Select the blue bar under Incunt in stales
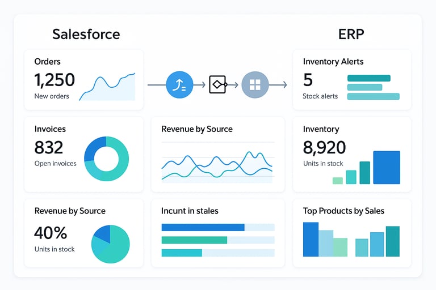The height and width of the screenshot is (290, 436). 203,227
